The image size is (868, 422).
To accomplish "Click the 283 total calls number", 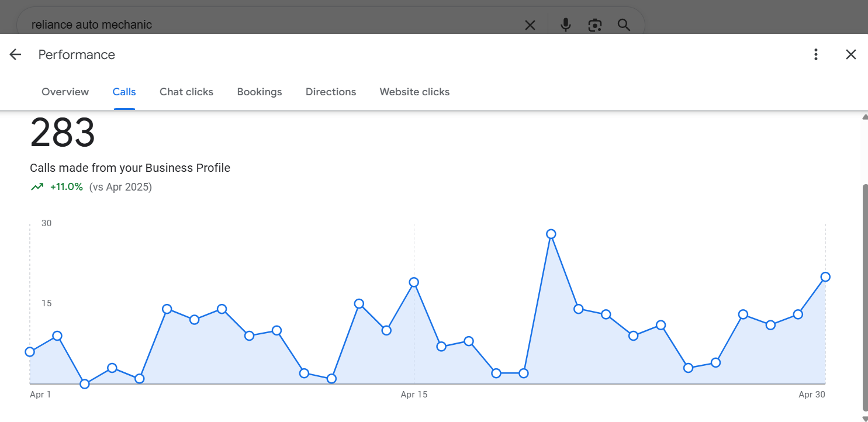I will pos(63,133).
